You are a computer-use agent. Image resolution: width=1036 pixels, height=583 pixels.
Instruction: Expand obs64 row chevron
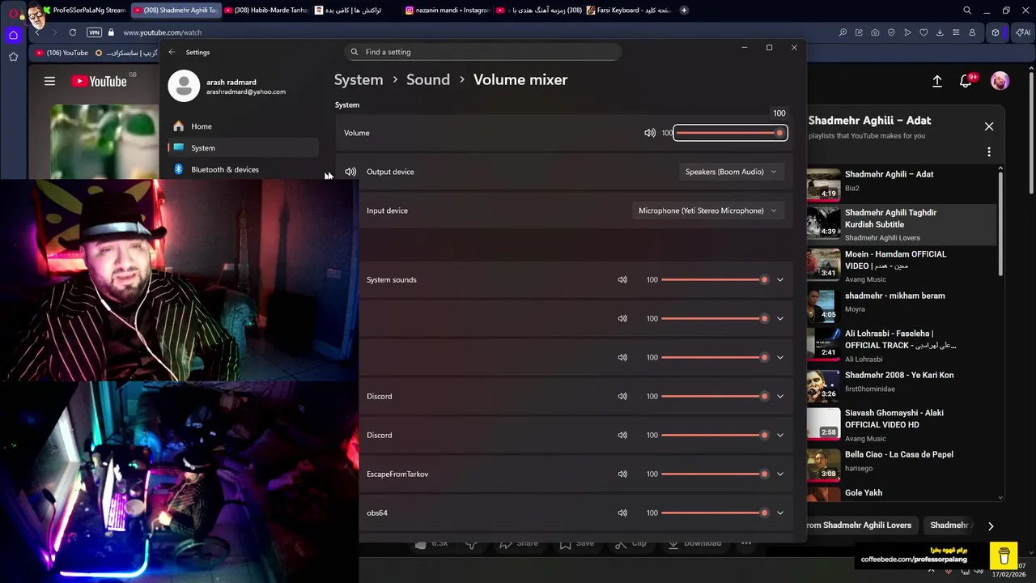click(780, 513)
